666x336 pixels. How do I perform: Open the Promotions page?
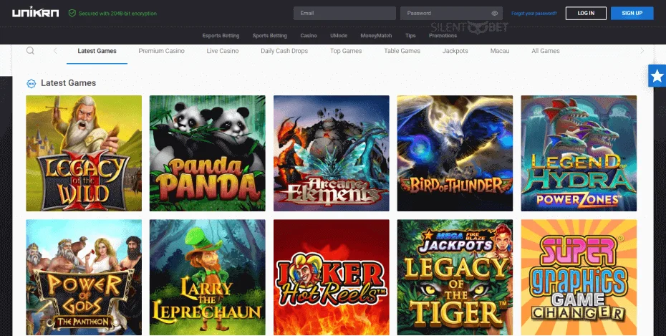click(x=443, y=36)
